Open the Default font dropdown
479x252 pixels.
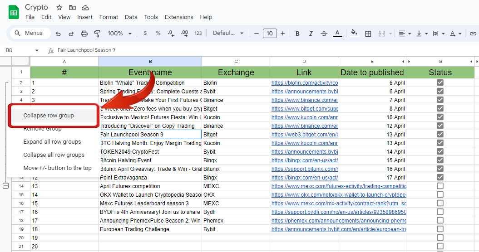point(228,33)
